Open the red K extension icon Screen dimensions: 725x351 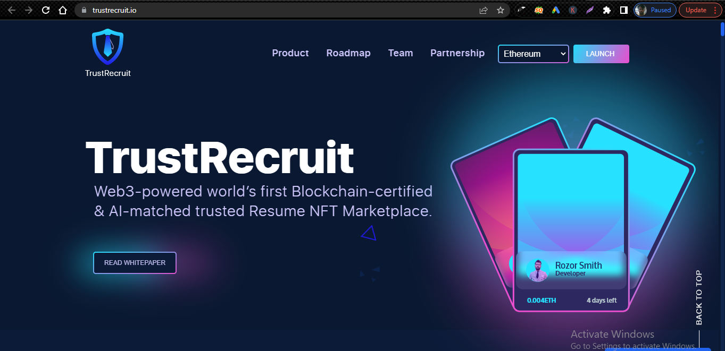pyautogui.click(x=573, y=10)
